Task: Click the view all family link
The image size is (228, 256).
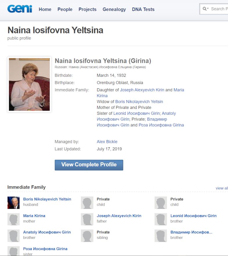Action: pyautogui.click(x=222, y=188)
